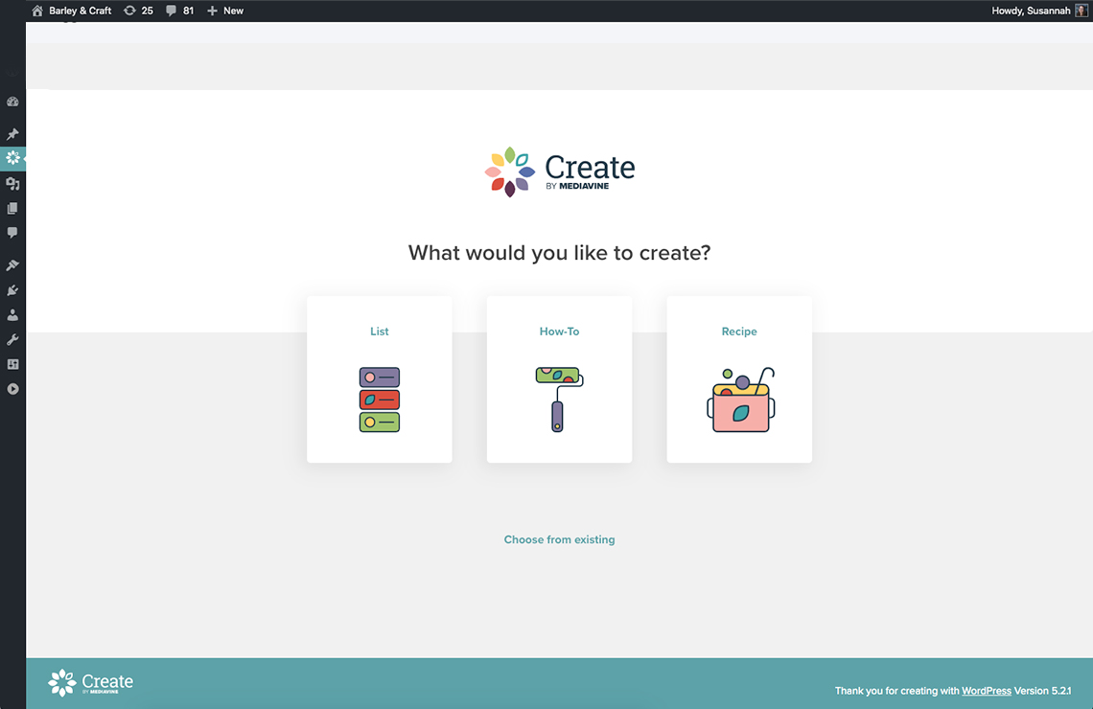Open the Dashboard sidebar icon

point(12,102)
